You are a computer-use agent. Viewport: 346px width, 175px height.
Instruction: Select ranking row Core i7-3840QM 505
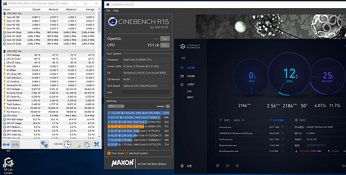click(138, 140)
